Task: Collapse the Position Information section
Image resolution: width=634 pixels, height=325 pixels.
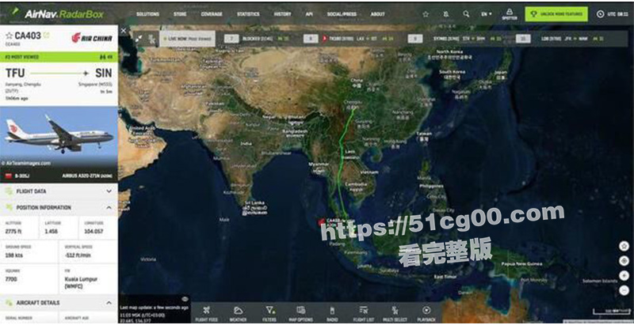Action: tap(59, 207)
